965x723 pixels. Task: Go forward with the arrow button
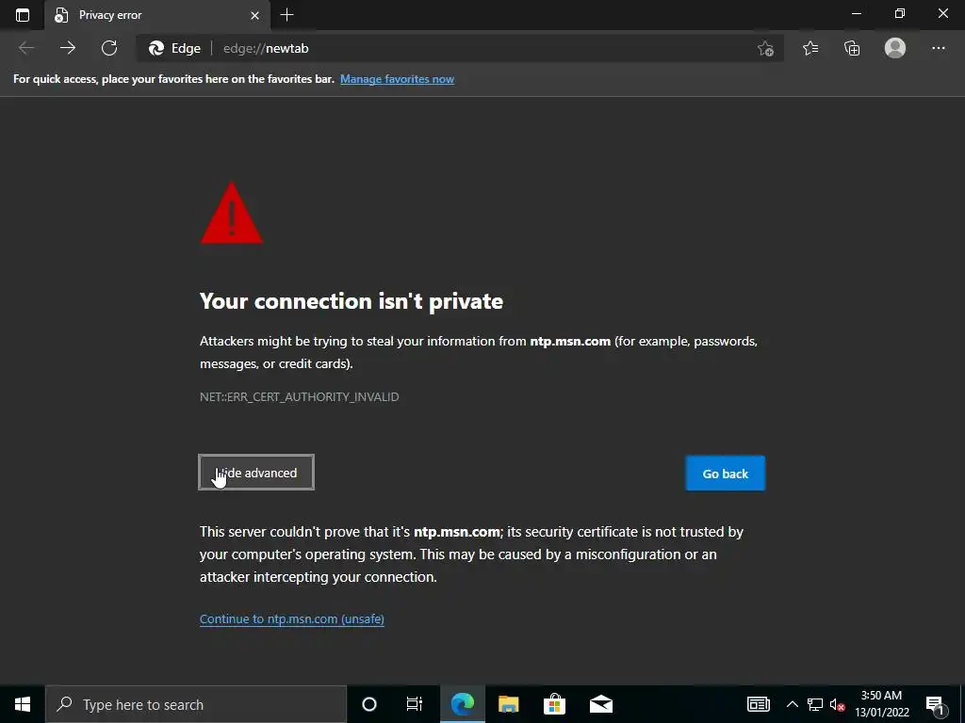68,48
